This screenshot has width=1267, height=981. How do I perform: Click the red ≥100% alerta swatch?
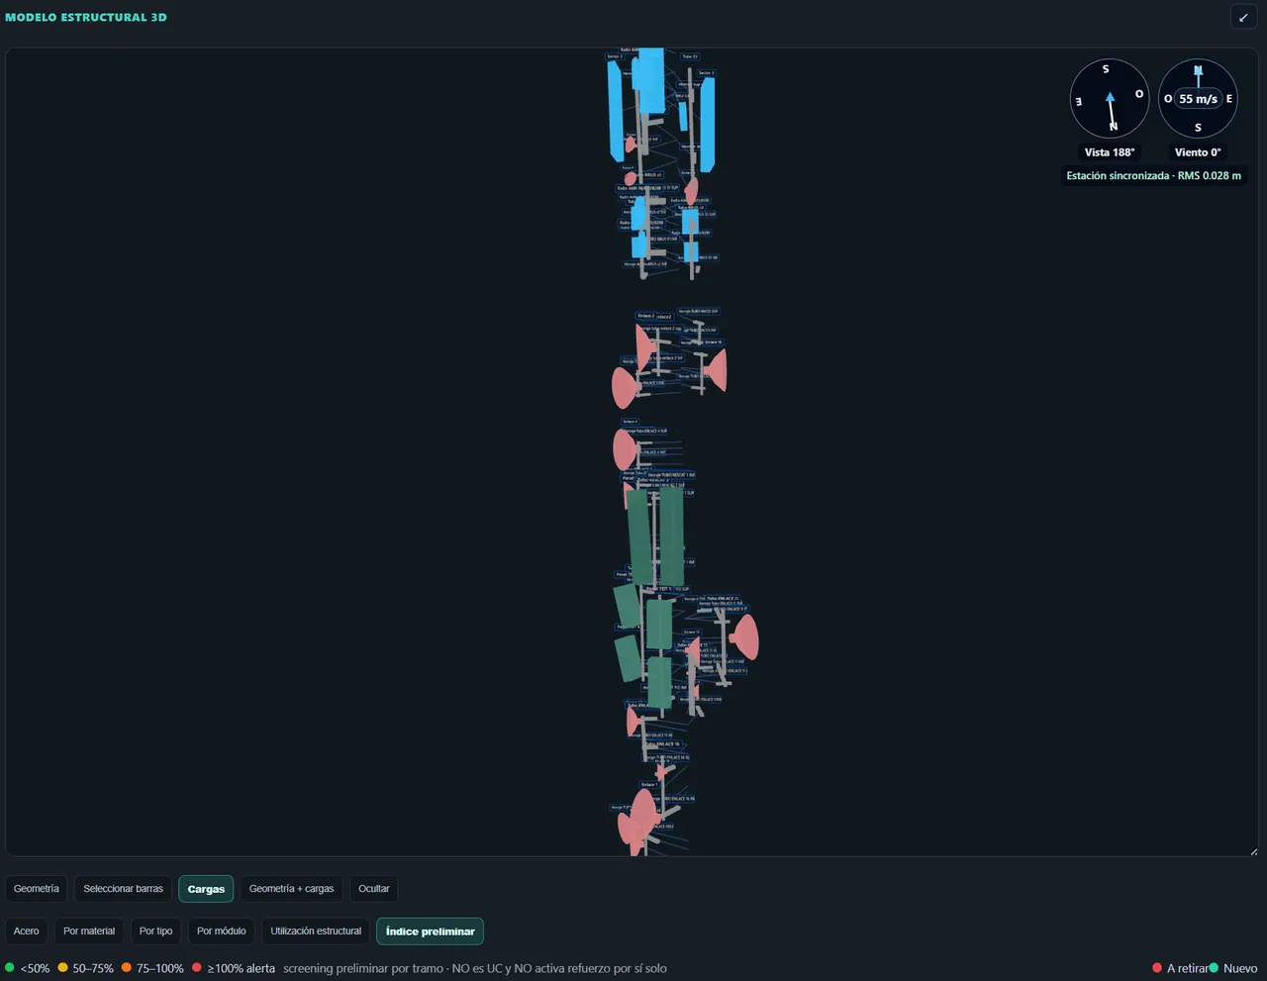click(x=197, y=968)
